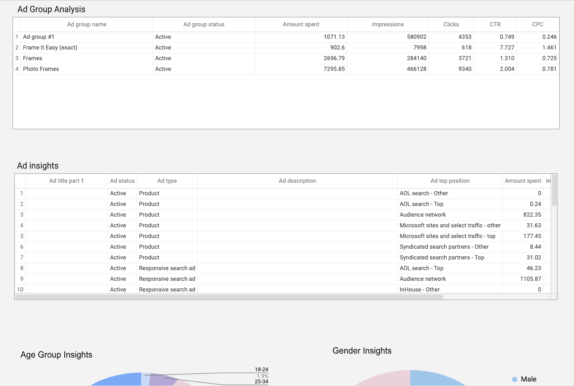Sort by Ad status column header
This screenshot has width=574, height=386.
coord(122,181)
